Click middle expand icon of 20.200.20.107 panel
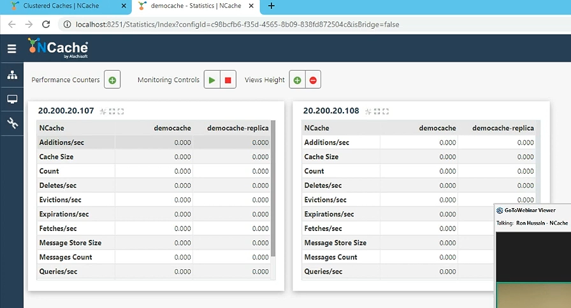 [x=112, y=111]
